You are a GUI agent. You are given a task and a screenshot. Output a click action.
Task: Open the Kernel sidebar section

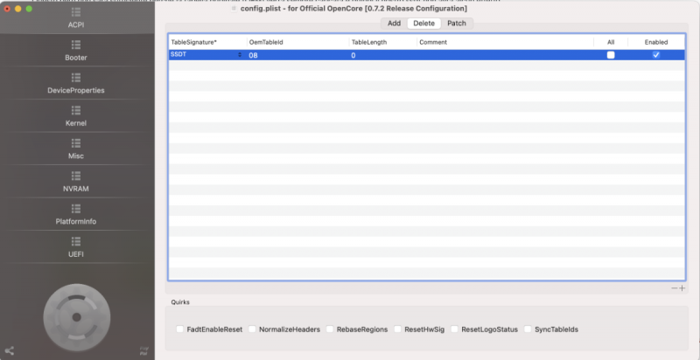click(76, 116)
